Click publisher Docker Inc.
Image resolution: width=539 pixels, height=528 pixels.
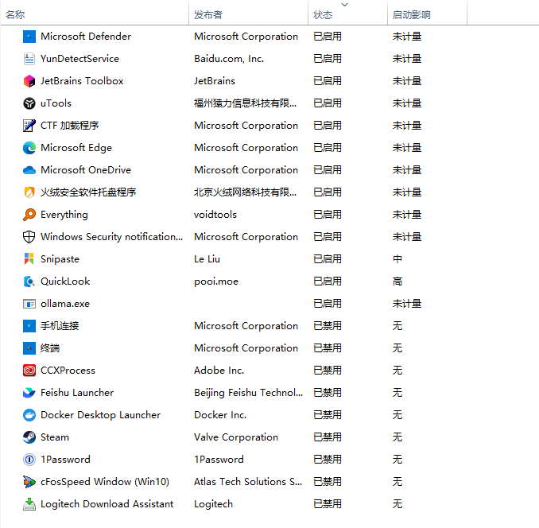click(x=220, y=415)
